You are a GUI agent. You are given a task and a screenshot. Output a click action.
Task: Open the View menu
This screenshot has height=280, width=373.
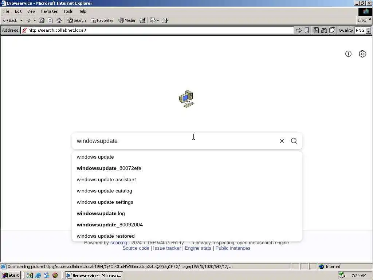[31, 11]
